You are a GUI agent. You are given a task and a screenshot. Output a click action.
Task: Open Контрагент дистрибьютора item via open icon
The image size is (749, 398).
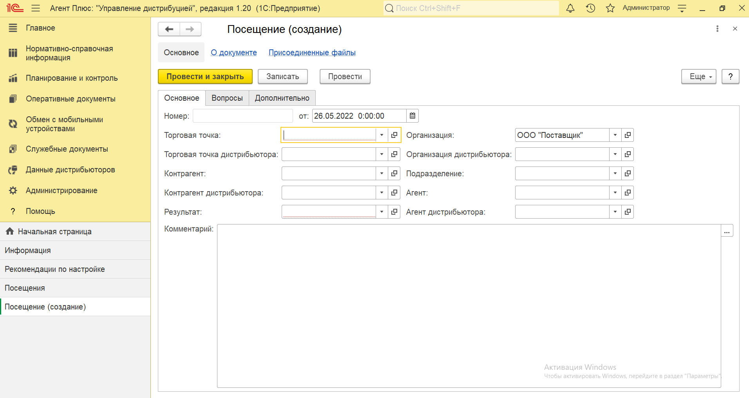click(394, 193)
